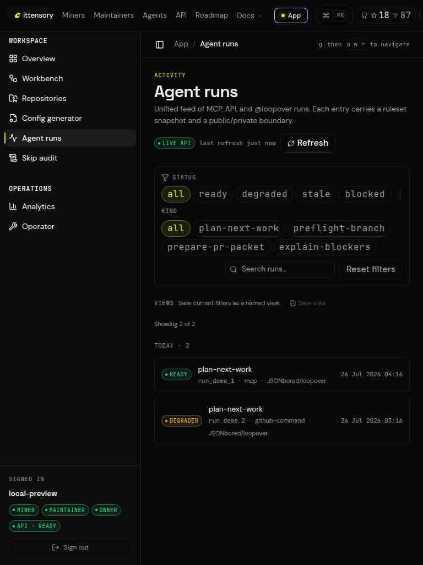Viewport: 423px width, 565px height.
Task: Filter runs by blocked status
Action: tap(365, 194)
